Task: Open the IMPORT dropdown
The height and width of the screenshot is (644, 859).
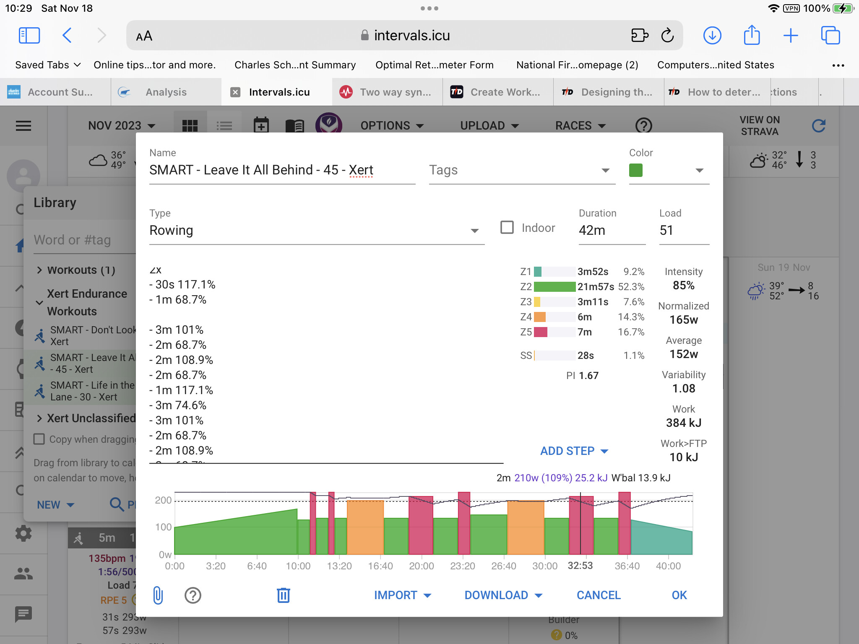Action: click(x=403, y=595)
